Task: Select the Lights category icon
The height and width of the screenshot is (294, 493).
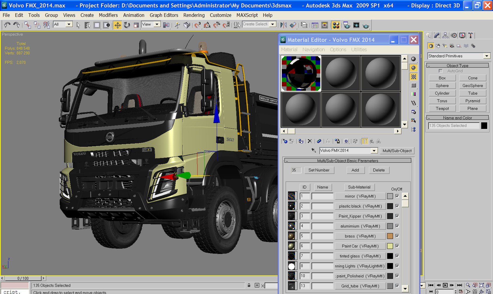Action: 445,46
